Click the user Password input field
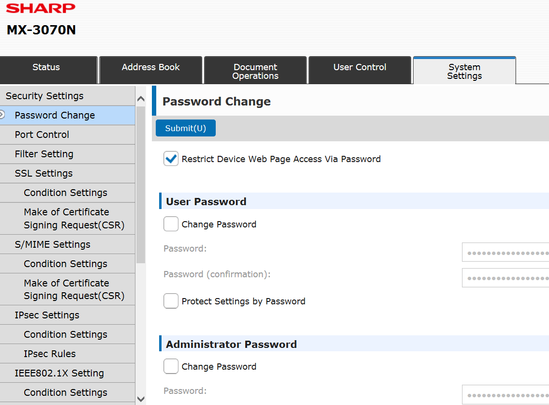Screen dimensions: 549x405 click(x=505, y=252)
